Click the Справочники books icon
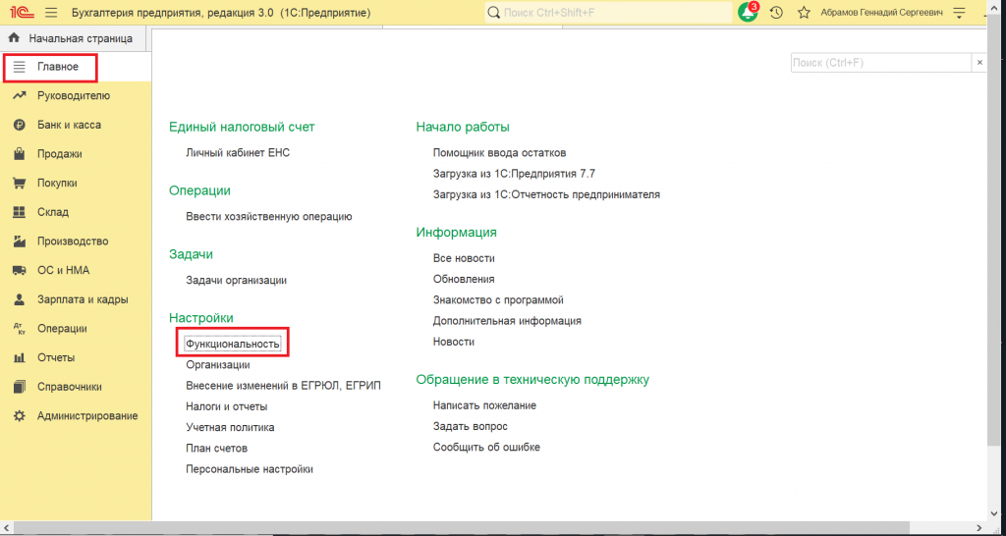Viewport: 1006px width, 536px height. (20, 387)
